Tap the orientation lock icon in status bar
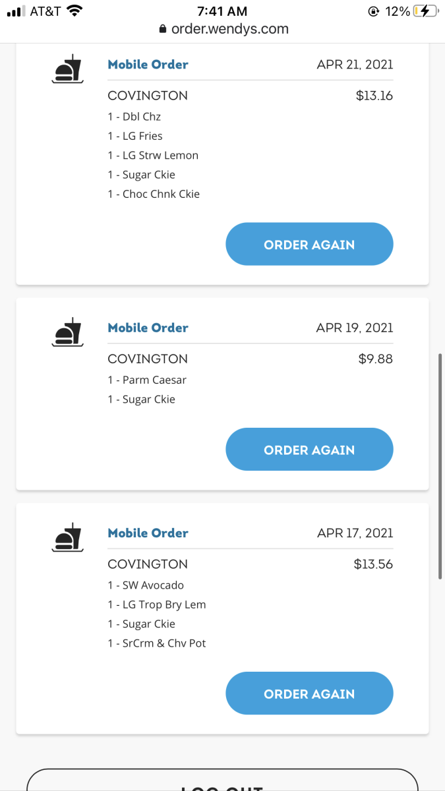Viewport: 445px width, 791px height. [x=374, y=11]
